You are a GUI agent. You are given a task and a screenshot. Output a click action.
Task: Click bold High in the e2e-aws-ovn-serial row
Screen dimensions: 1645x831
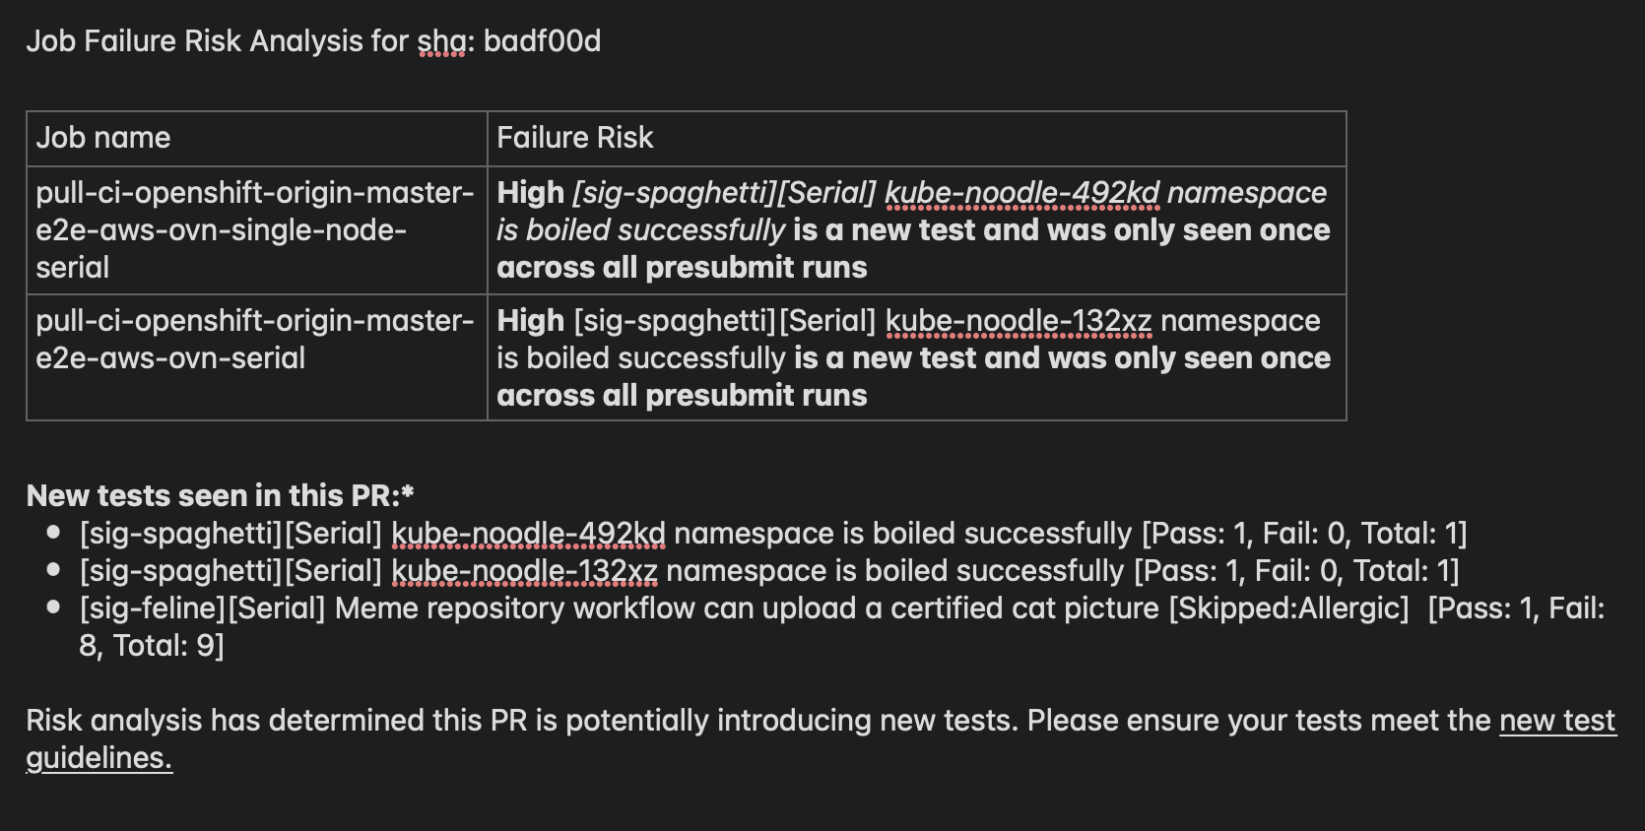pyautogui.click(x=530, y=321)
